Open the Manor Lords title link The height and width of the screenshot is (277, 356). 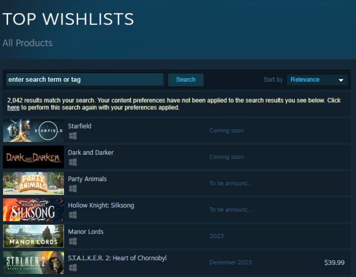tap(85, 232)
